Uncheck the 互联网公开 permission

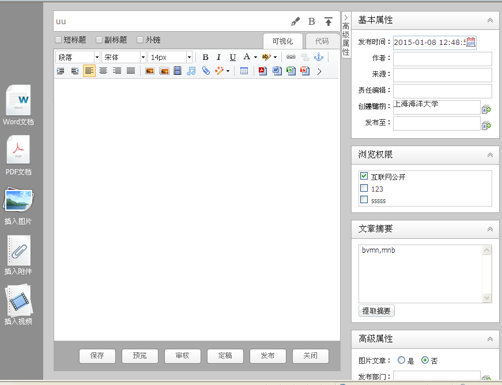(364, 176)
